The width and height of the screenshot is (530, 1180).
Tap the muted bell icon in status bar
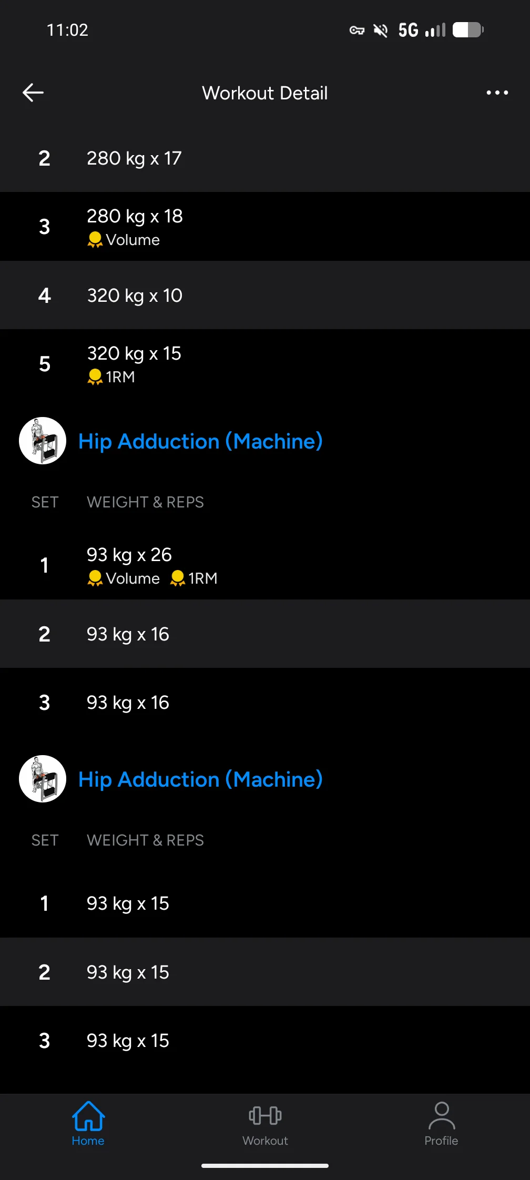[380, 30]
